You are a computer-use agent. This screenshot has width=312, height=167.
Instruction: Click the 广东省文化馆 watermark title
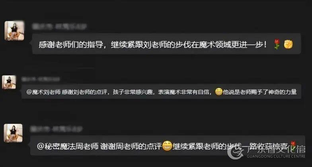(x=276, y=149)
